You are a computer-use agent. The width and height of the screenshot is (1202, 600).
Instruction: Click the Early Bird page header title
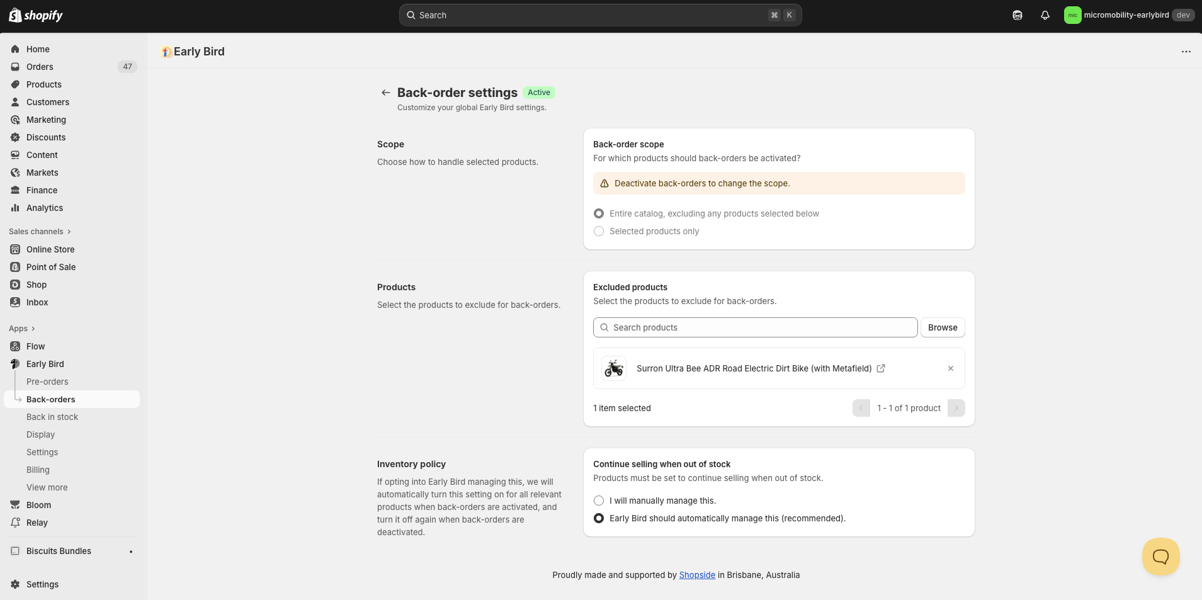[199, 52]
